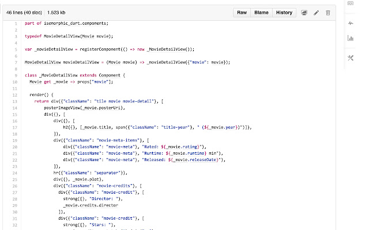Open repository Settings tools icon
Viewport: 369px width, 230px height.
(351, 57)
